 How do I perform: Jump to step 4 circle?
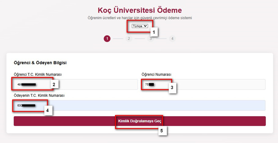coord(172,39)
